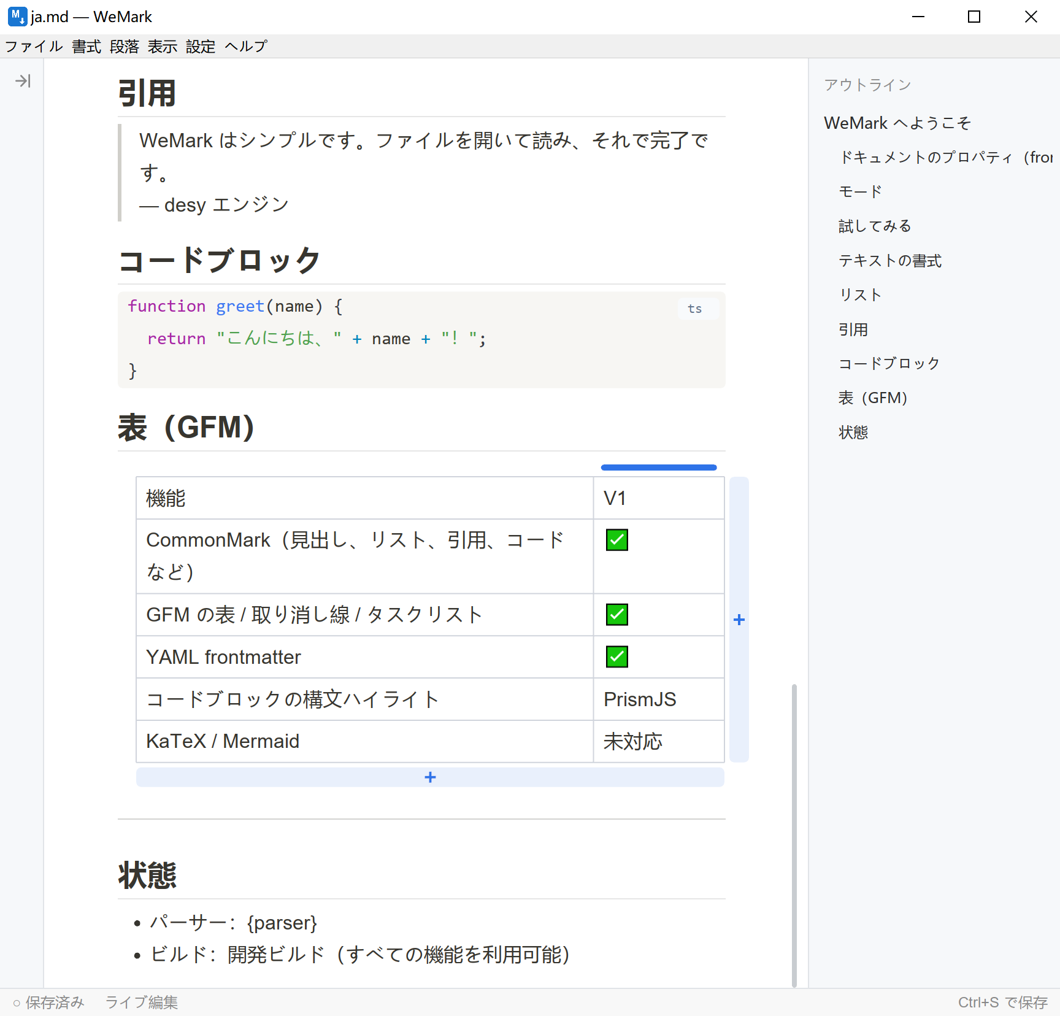Screen dimensions: 1060x1016
Task: Jump to ドキュメントのプロパティ outline entry
Action: (x=946, y=158)
